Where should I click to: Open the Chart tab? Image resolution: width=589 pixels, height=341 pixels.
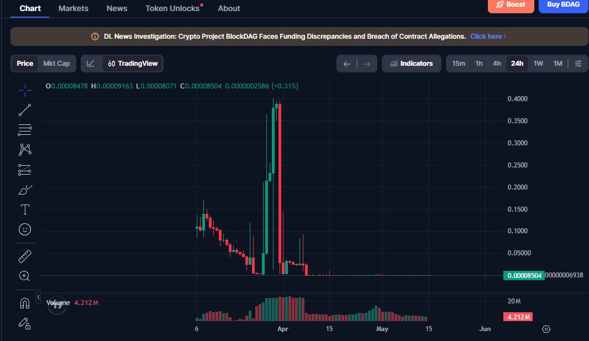(30, 8)
